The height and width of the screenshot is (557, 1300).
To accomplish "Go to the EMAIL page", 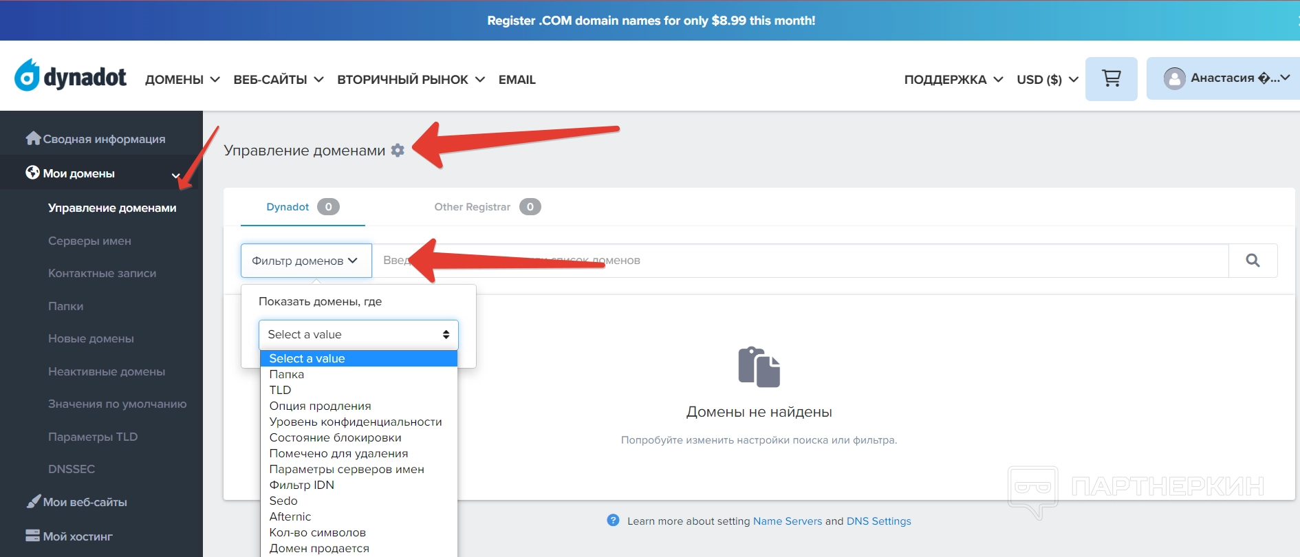I will point(517,80).
